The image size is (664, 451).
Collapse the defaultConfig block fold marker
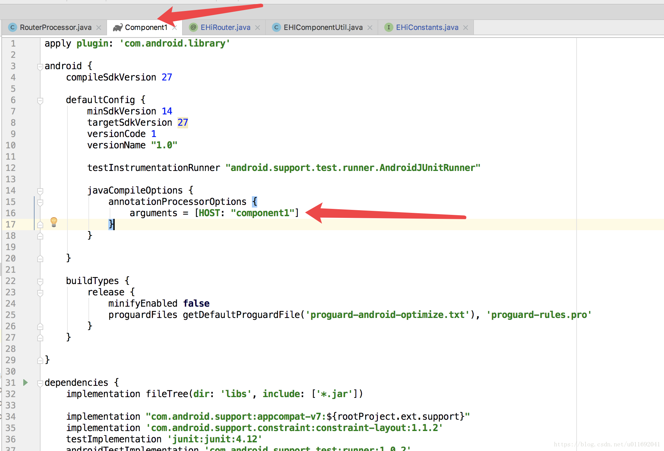click(x=40, y=100)
